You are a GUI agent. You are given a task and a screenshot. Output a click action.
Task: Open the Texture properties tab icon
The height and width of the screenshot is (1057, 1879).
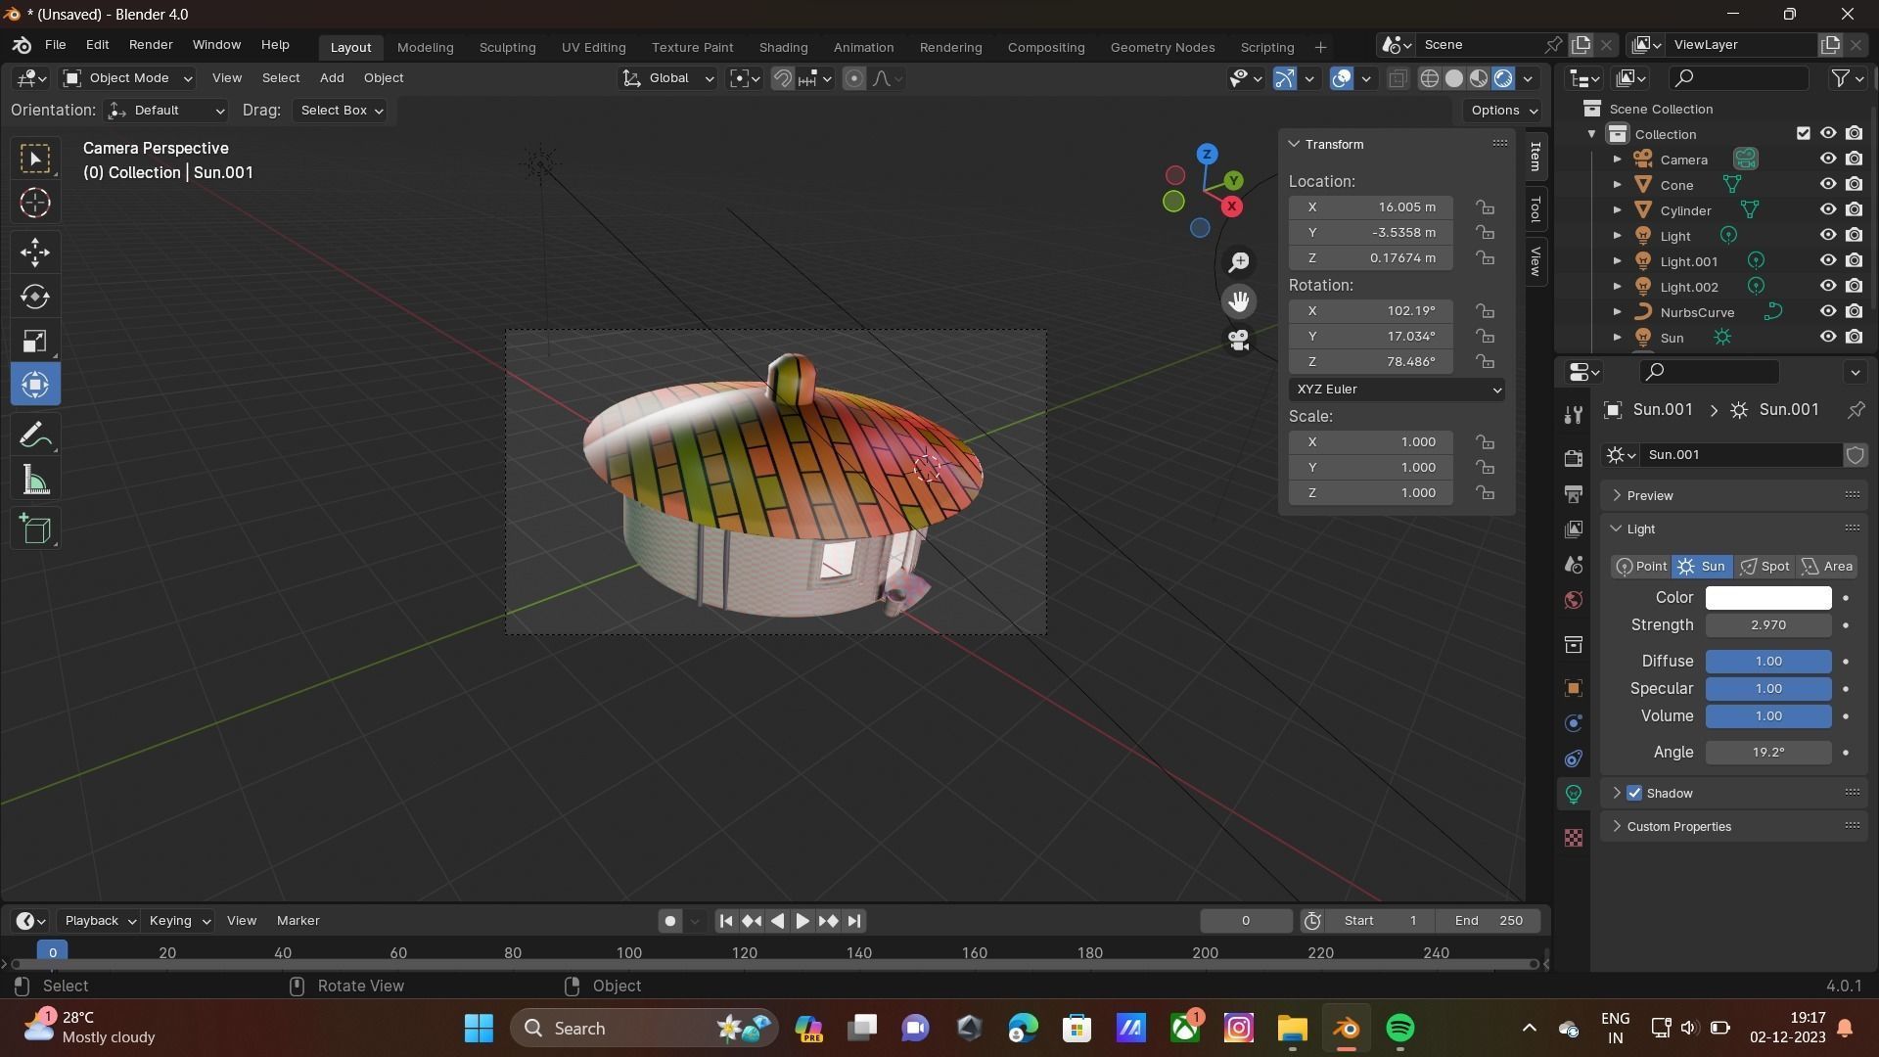tap(1574, 838)
